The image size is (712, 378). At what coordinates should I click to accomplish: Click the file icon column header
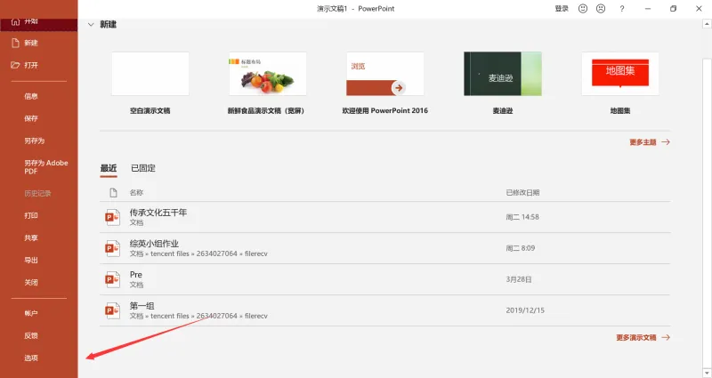(113, 193)
